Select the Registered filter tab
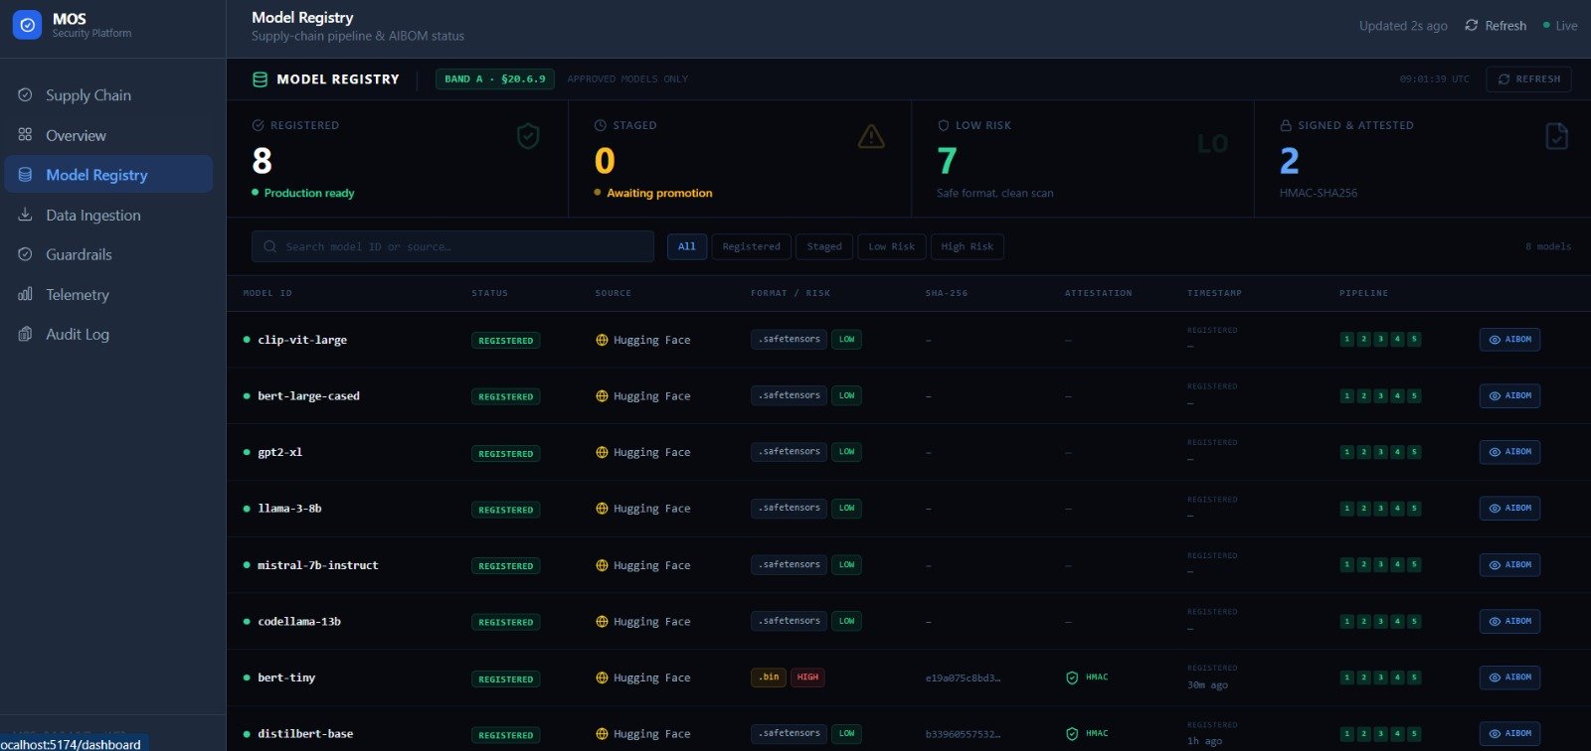 tap(752, 246)
